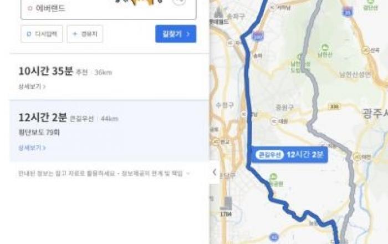
Task: Click the 길찾기 route search button
Action: coord(176,34)
